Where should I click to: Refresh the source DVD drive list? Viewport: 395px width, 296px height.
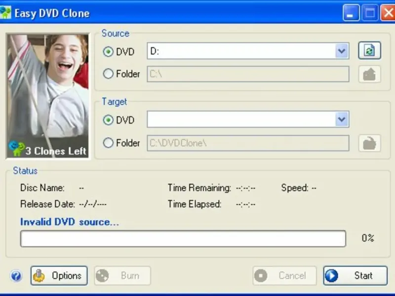pyautogui.click(x=369, y=51)
